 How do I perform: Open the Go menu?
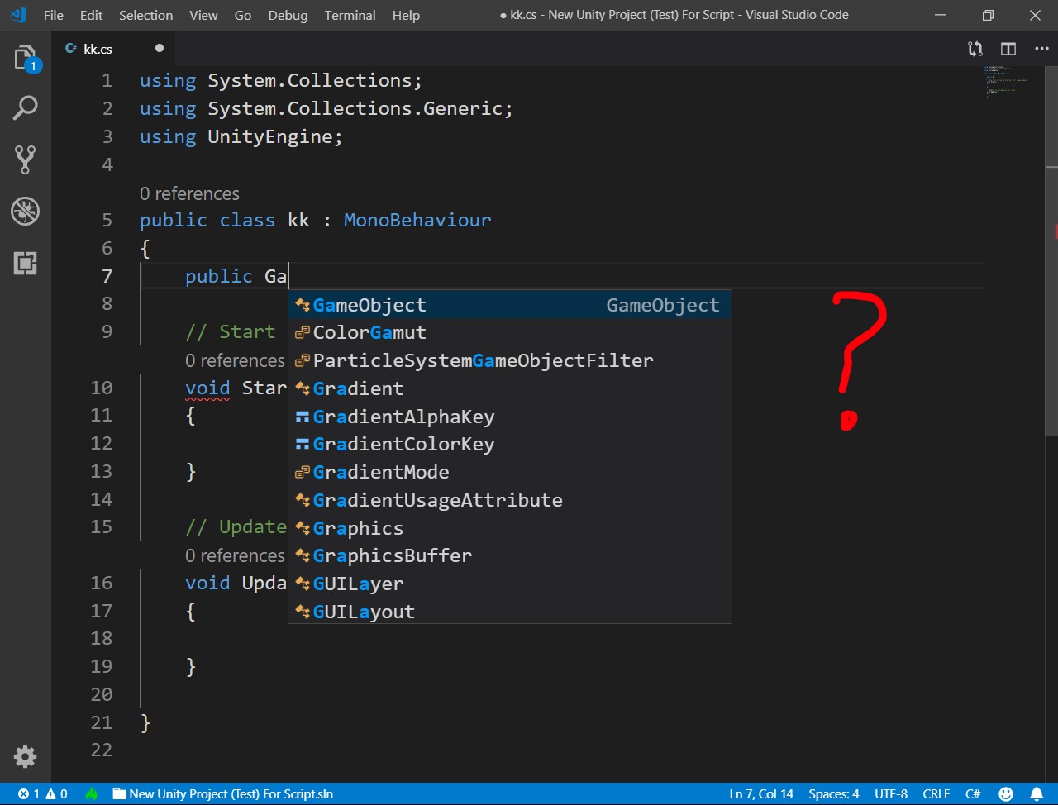tap(243, 15)
